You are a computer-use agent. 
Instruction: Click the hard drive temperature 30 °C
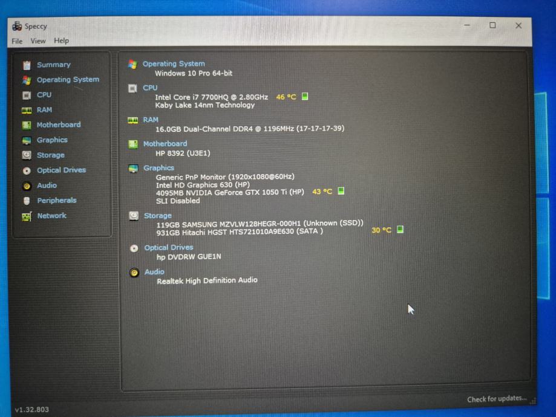coord(381,230)
